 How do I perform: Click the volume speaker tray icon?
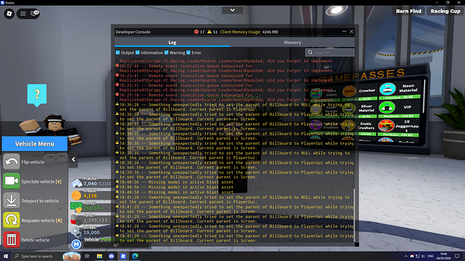click(423, 256)
